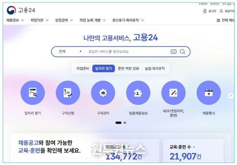Click the magnifier search icon in search bar
Screen dimensions: 237x165
point(182,52)
